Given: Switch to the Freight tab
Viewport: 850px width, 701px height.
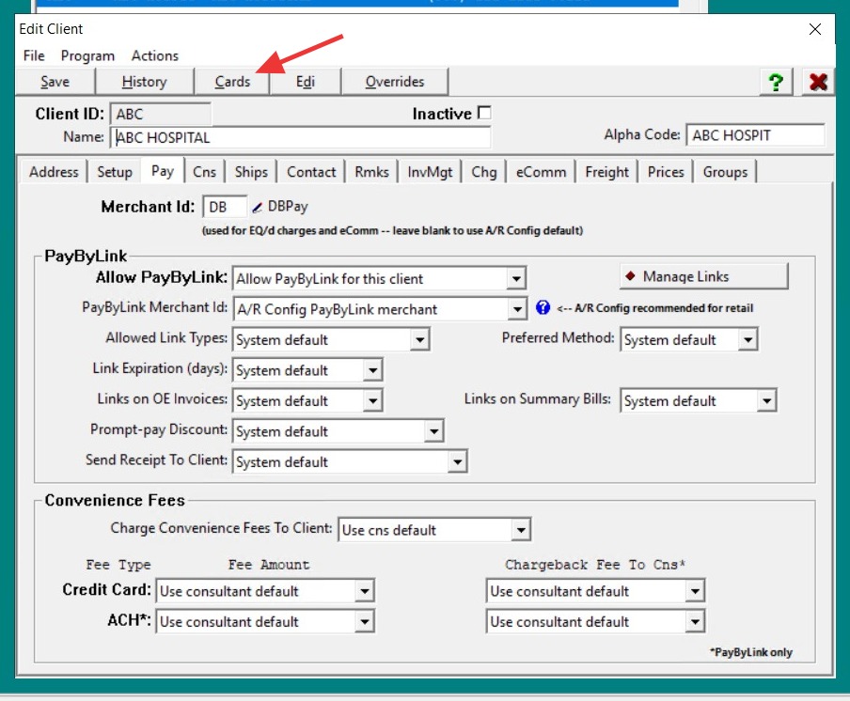Looking at the screenshot, I should coord(606,172).
